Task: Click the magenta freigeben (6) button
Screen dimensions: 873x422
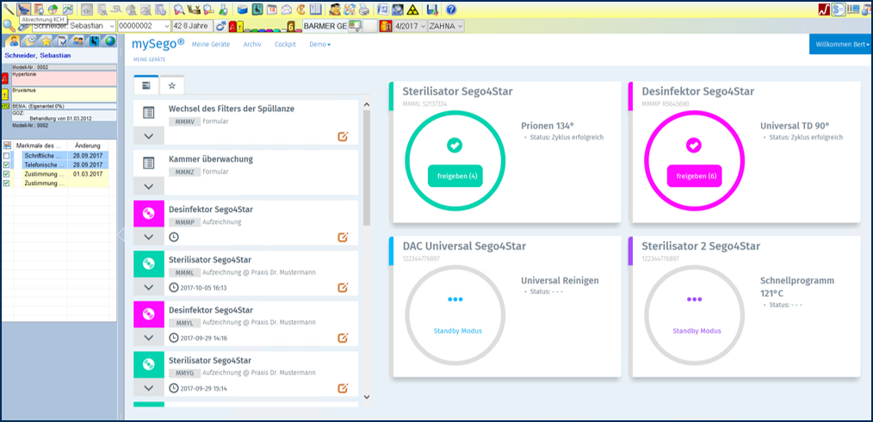Action: (695, 176)
